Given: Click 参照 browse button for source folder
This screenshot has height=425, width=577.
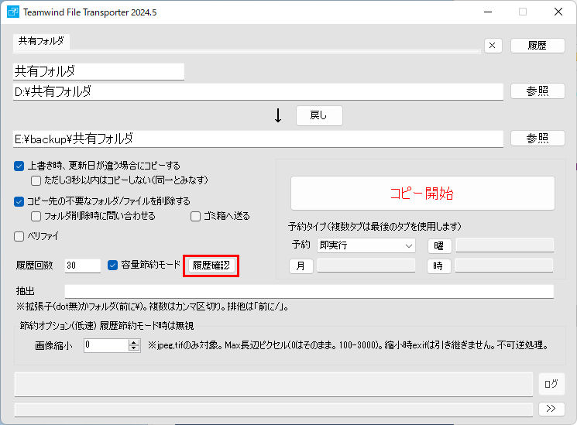Looking at the screenshot, I should pos(538,91).
